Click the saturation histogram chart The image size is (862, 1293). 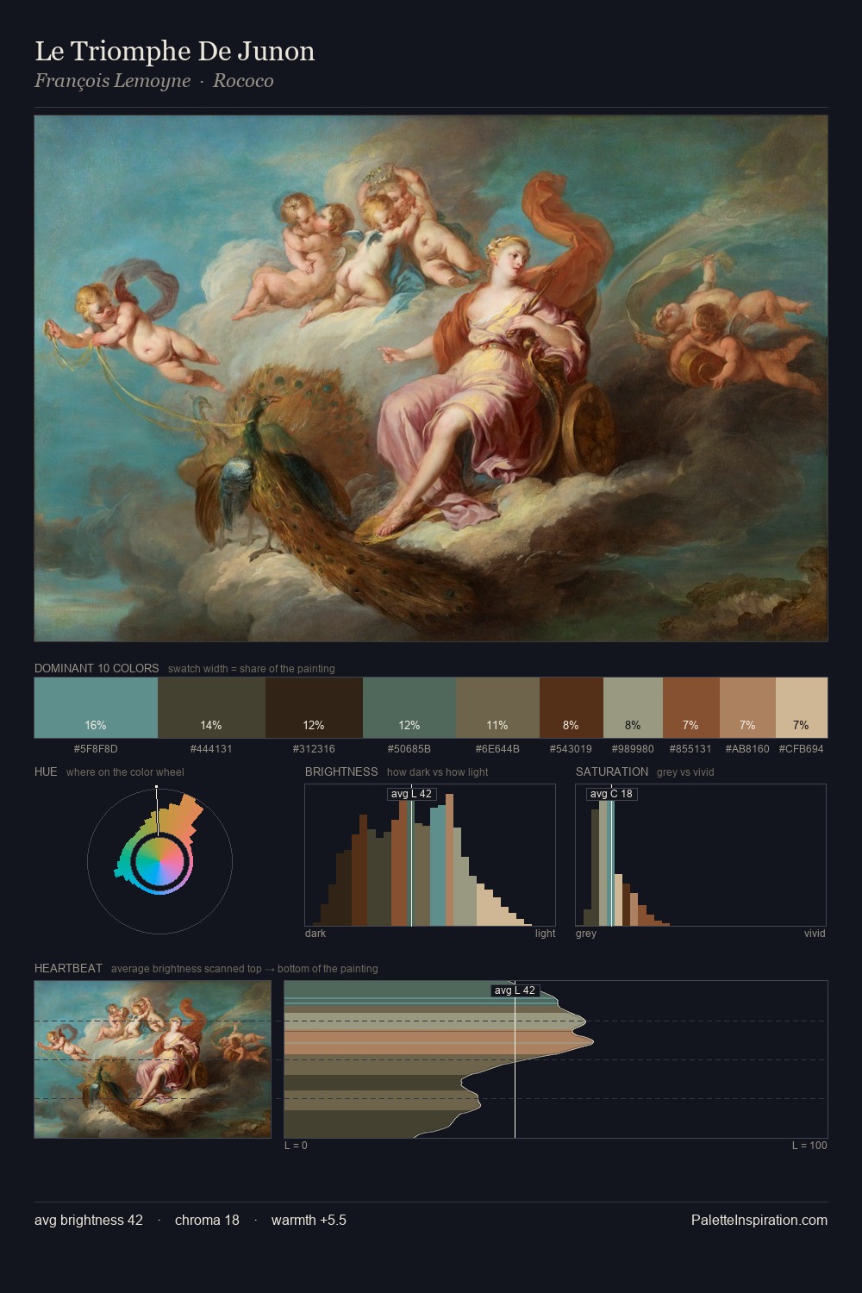[x=701, y=855]
